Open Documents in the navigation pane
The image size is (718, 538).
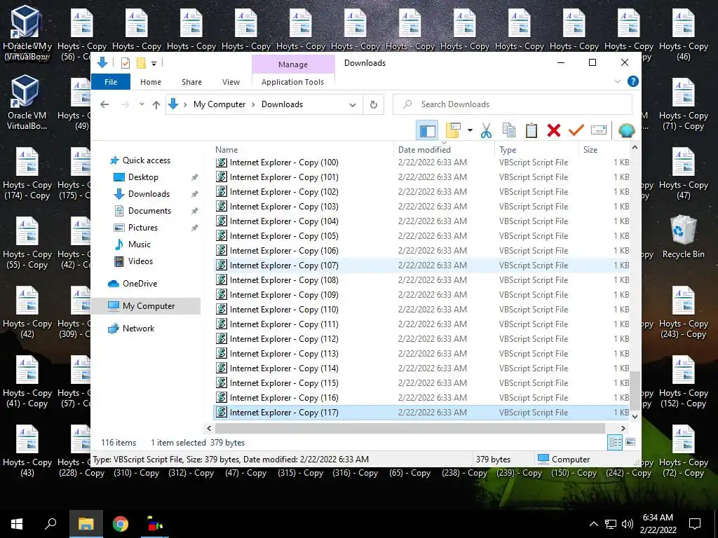coord(149,211)
